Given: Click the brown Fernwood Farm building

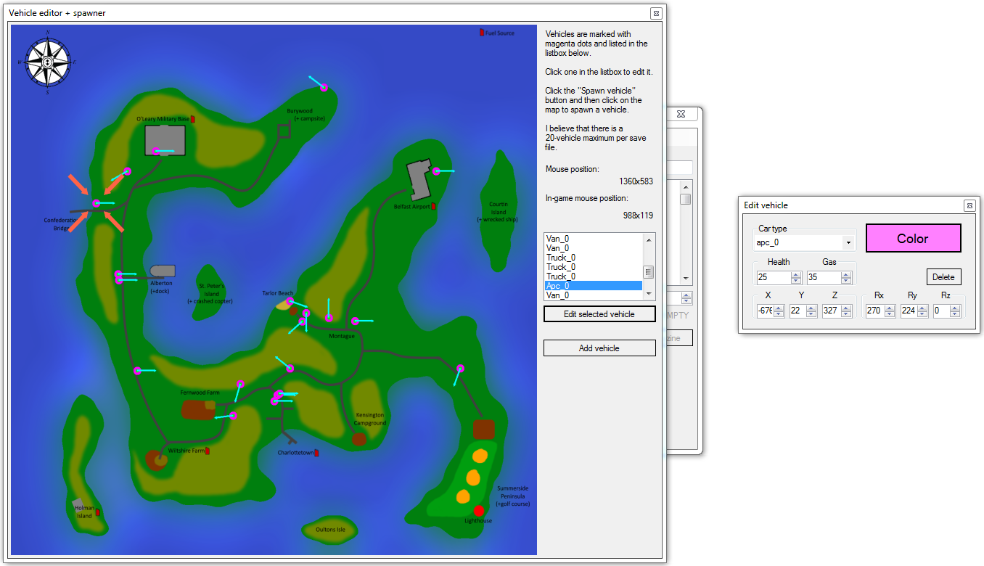Looking at the screenshot, I should [x=197, y=409].
